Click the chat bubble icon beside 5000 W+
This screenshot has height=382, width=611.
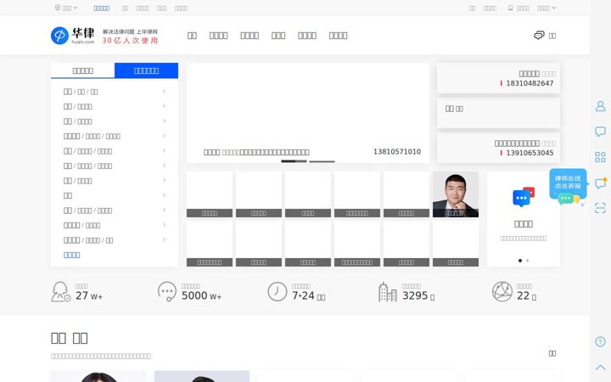point(167,291)
